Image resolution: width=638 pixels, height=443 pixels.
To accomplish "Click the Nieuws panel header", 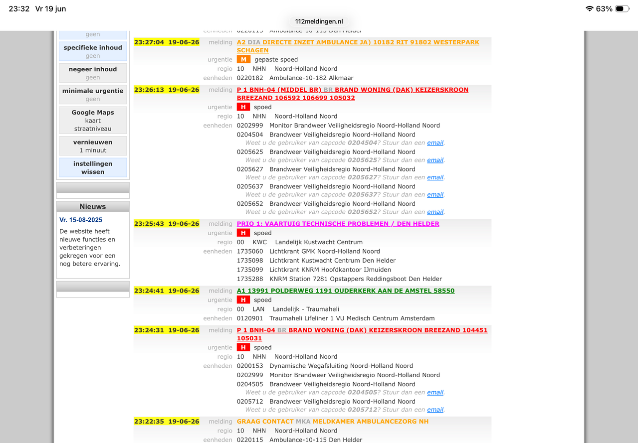I will point(93,206).
